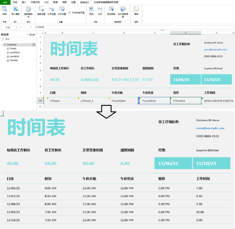The image size is (235, 229).
Task: Select column F header
Action: (186, 33)
